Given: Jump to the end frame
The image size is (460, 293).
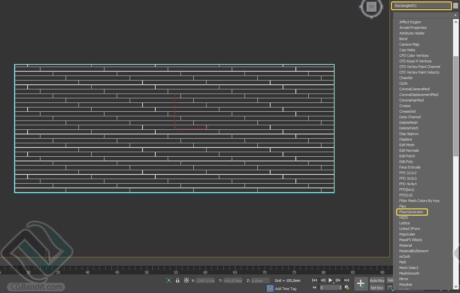Looking at the screenshot, I should (346, 280).
